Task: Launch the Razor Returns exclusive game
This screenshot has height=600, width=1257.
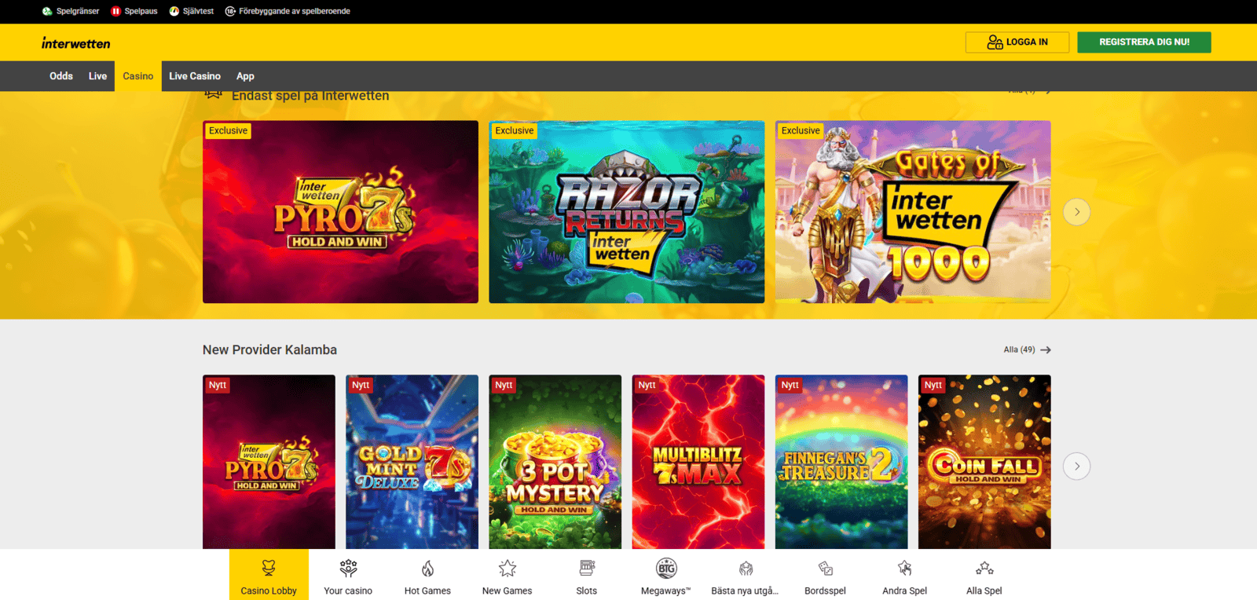Action: [626, 212]
